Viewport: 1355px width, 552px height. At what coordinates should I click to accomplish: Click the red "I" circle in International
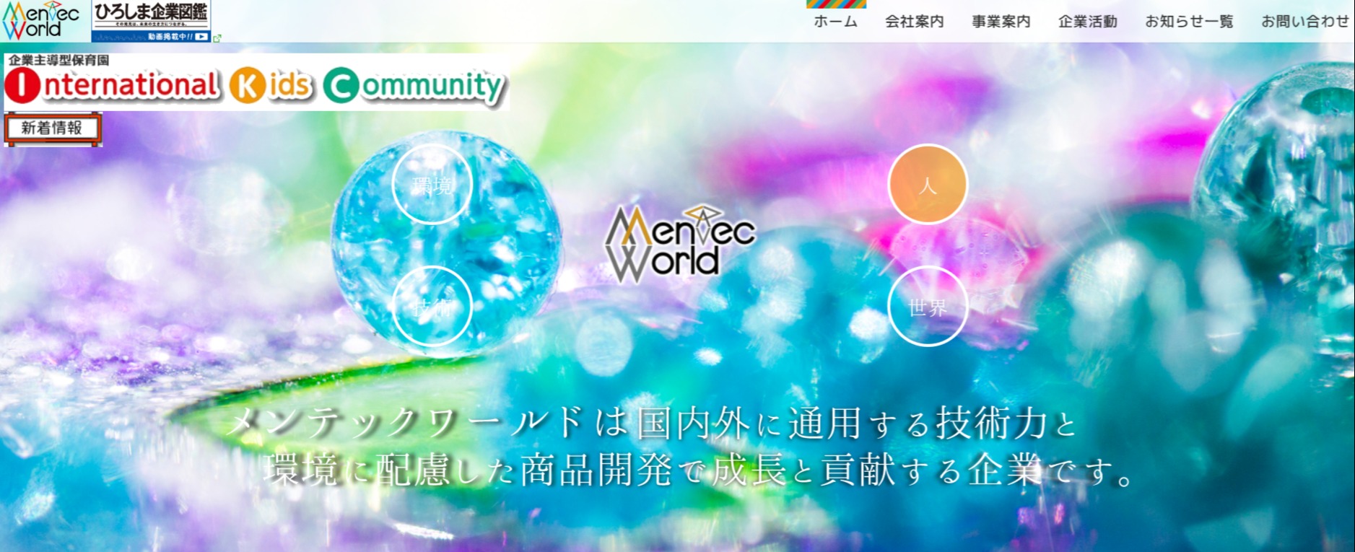[x=22, y=86]
